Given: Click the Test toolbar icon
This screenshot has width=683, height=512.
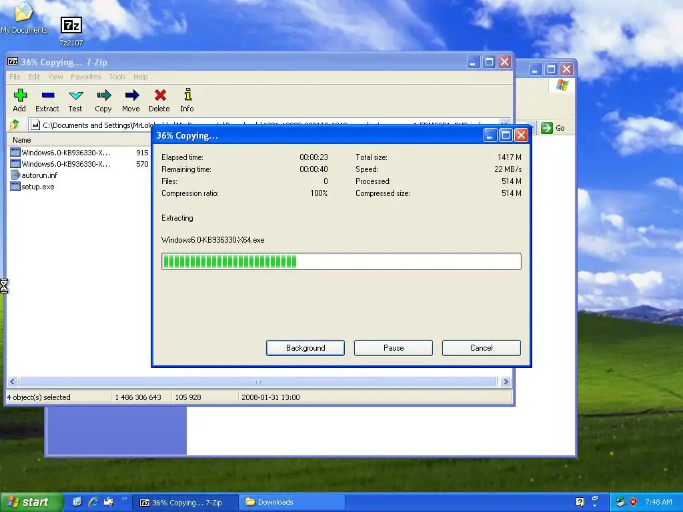Looking at the screenshot, I should click(x=75, y=95).
